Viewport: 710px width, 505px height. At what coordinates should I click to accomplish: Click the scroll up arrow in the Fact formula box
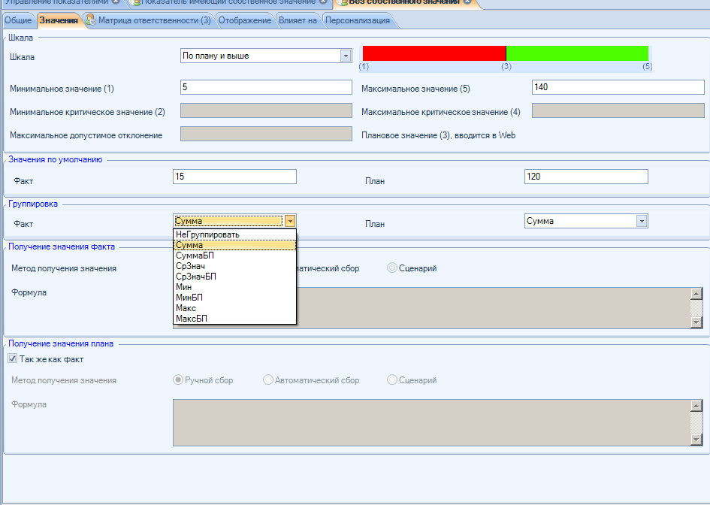click(x=696, y=294)
